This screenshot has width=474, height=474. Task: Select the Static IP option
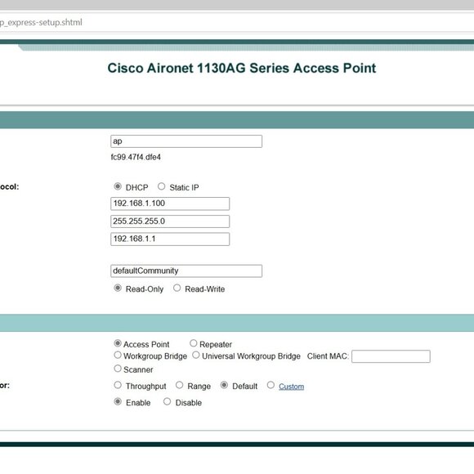tap(162, 186)
